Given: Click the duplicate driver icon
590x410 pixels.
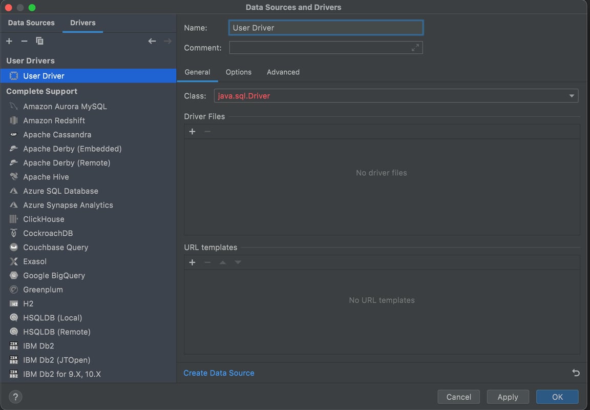Looking at the screenshot, I should click(39, 41).
